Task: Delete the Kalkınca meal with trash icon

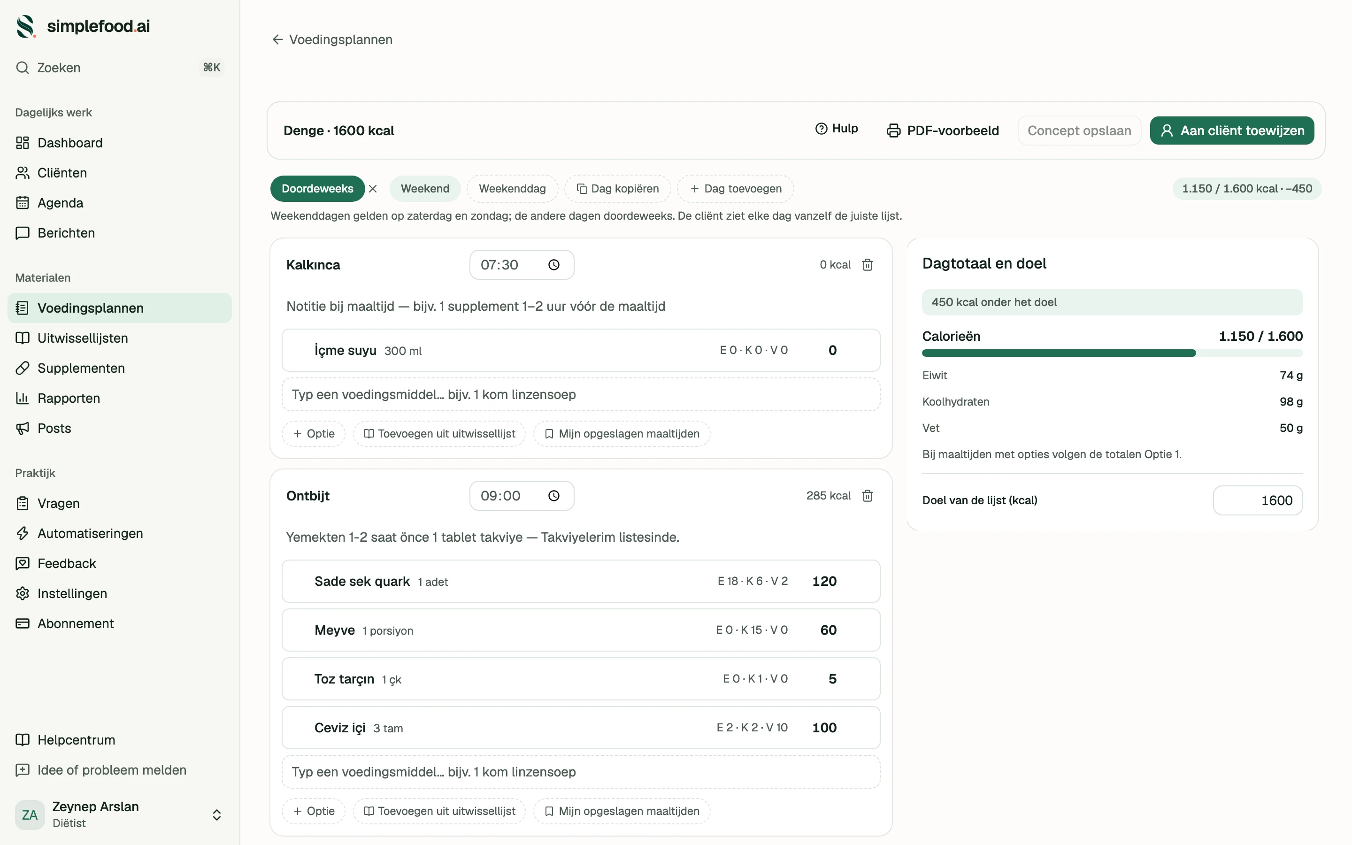Action: (867, 265)
